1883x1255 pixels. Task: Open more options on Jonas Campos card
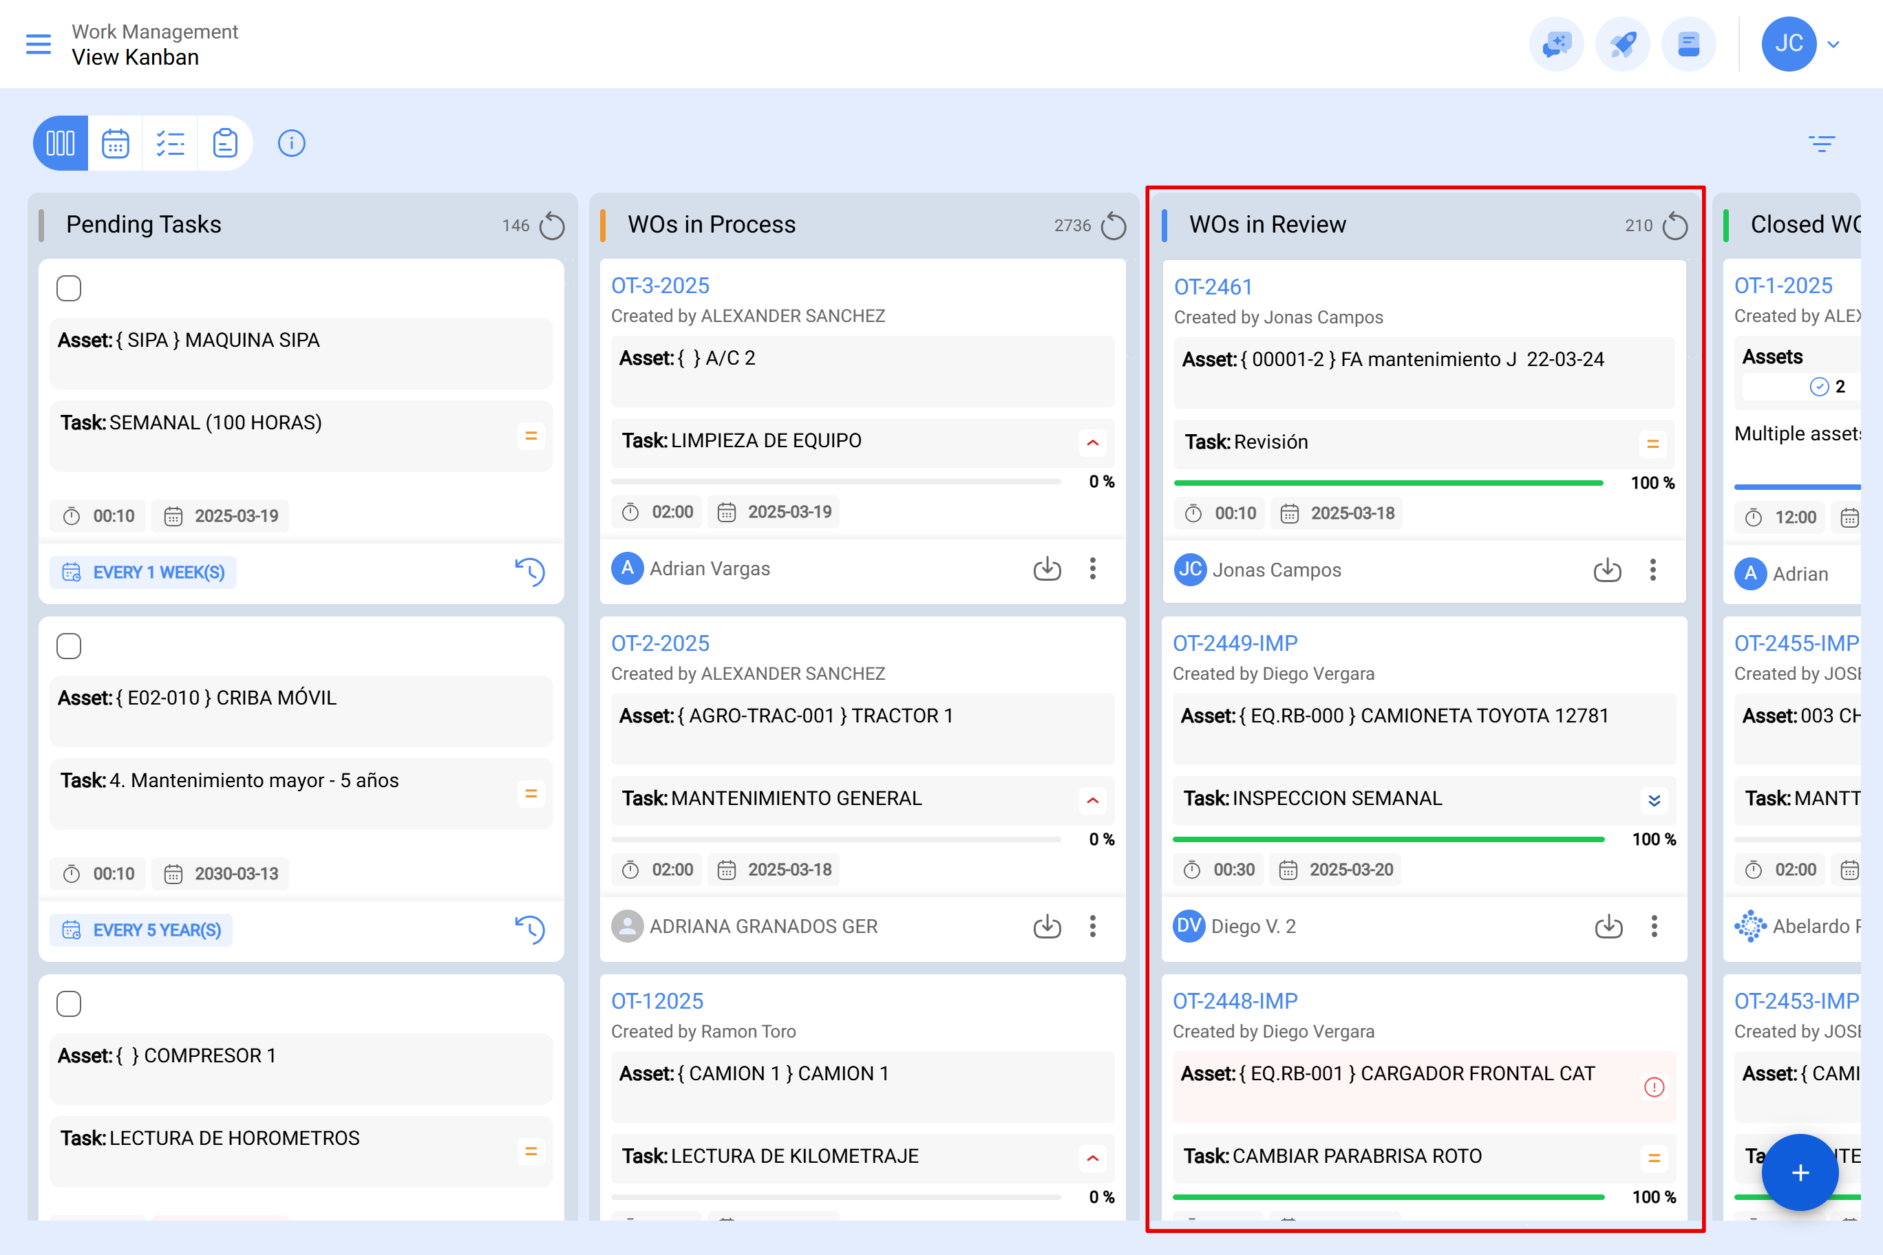1653,570
